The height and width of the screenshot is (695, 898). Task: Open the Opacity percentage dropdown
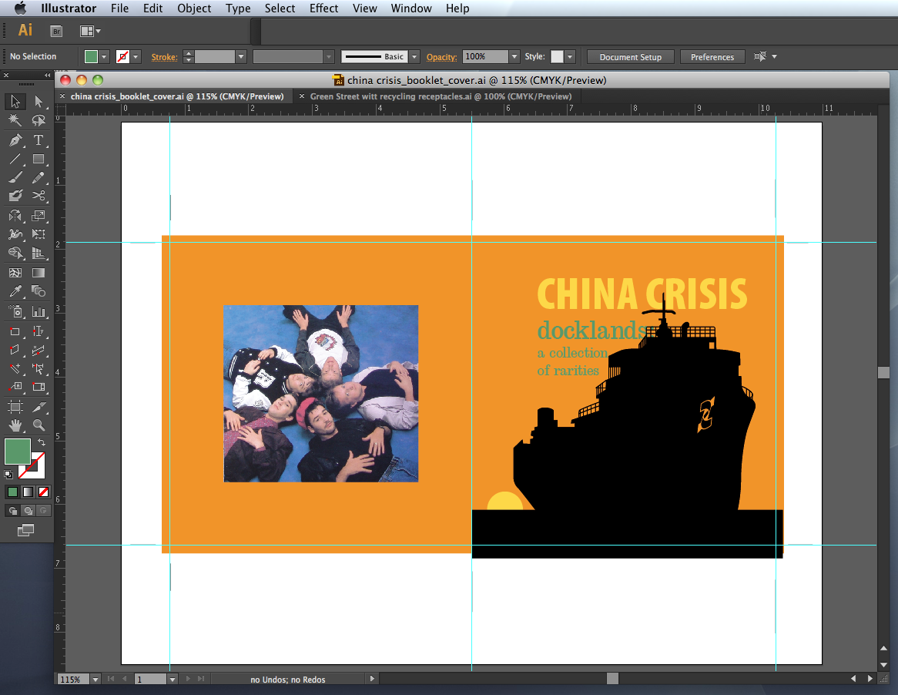point(514,57)
